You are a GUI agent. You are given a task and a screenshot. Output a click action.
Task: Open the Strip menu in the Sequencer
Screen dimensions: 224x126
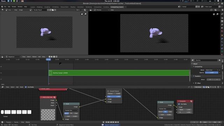(x=43, y=57)
